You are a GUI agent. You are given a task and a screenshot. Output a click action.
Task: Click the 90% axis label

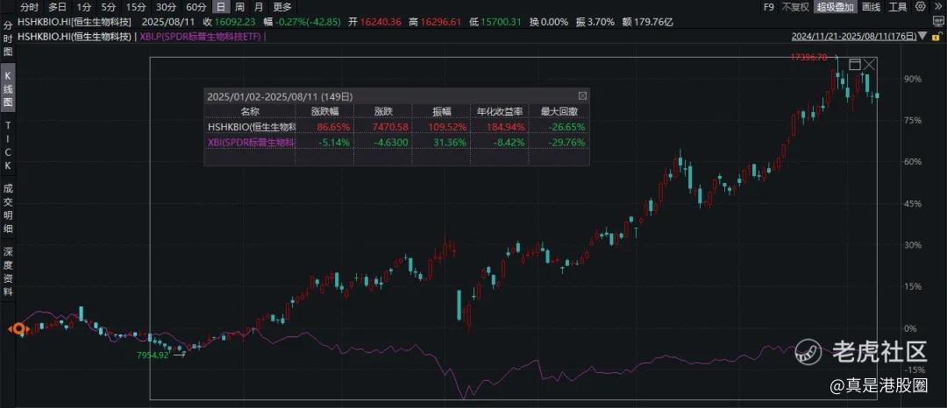click(911, 79)
